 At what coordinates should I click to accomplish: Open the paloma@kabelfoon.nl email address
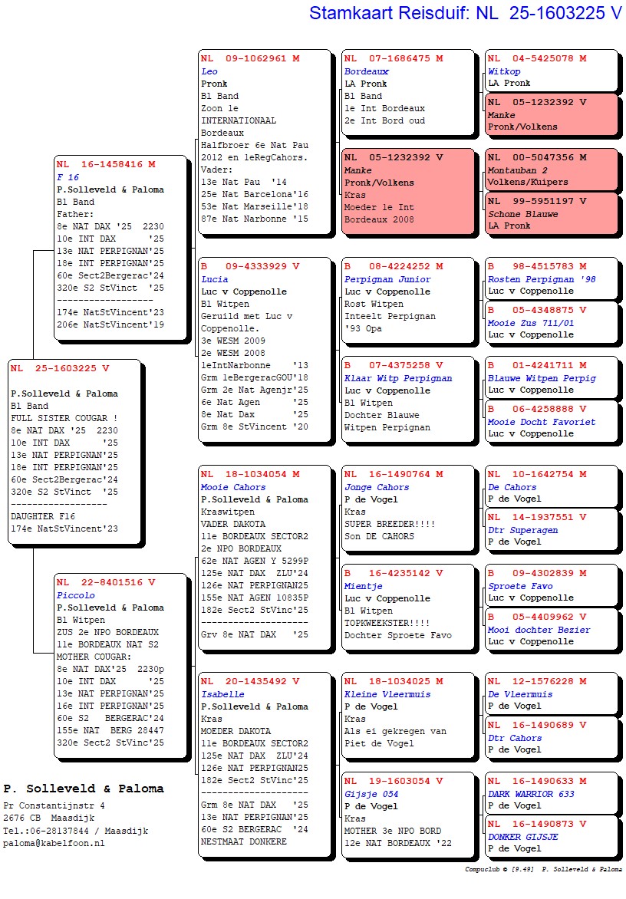point(54,843)
